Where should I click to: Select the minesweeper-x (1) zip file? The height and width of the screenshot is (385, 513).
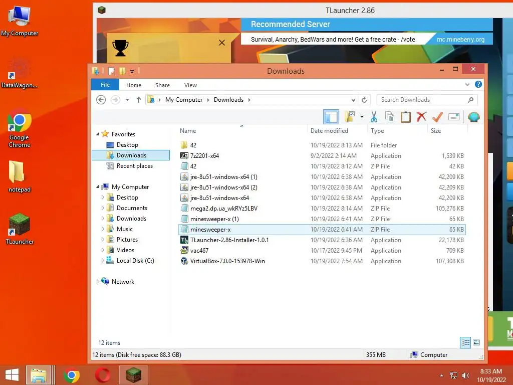pos(322,219)
